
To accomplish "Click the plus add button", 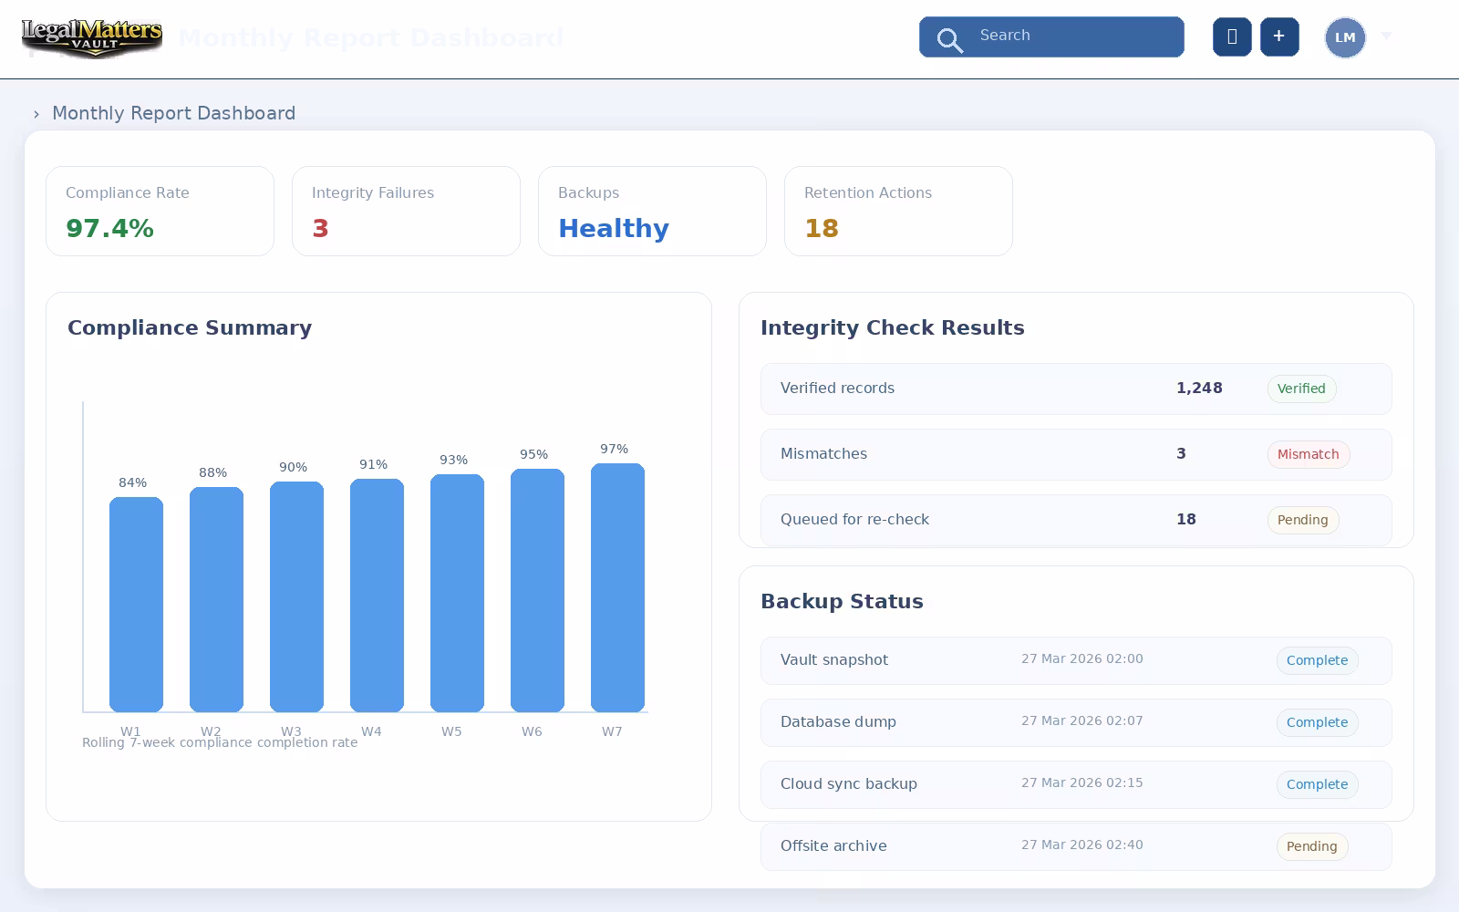I will pos(1279,36).
